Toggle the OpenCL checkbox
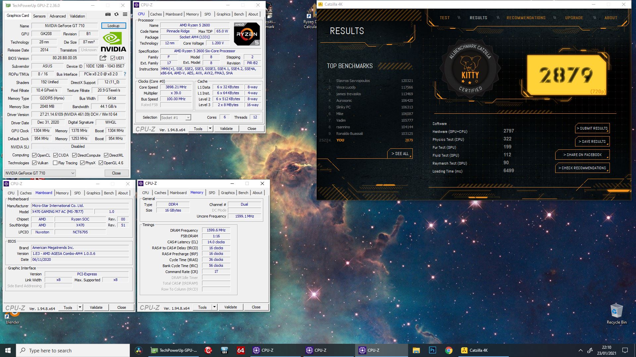636x357 pixels. click(x=34, y=155)
